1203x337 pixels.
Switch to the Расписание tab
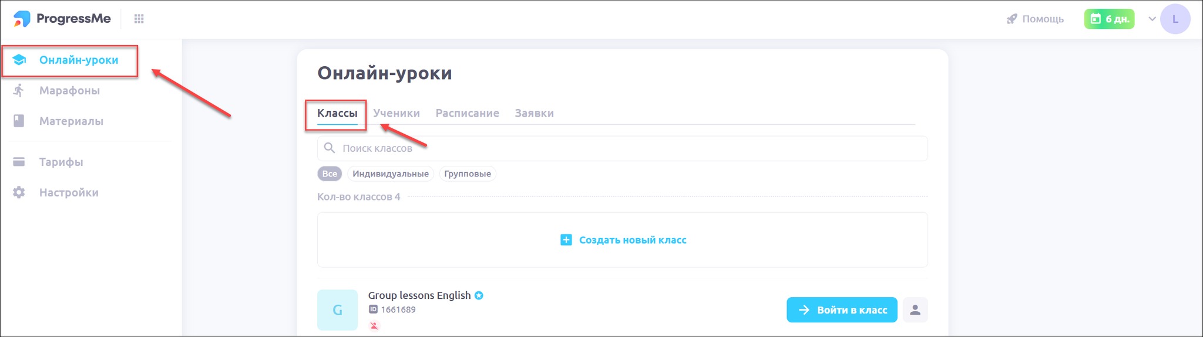[467, 113]
